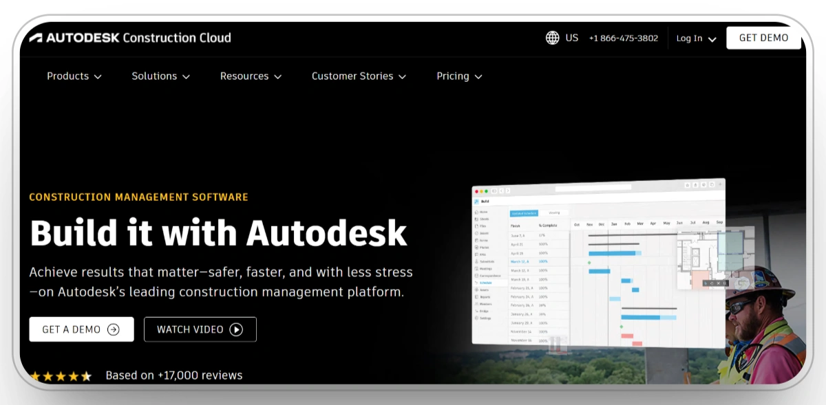The height and width of the screenshot is (405, 826).
Task: Click the WATCH VIDEO button
Action: pos(200,329)
